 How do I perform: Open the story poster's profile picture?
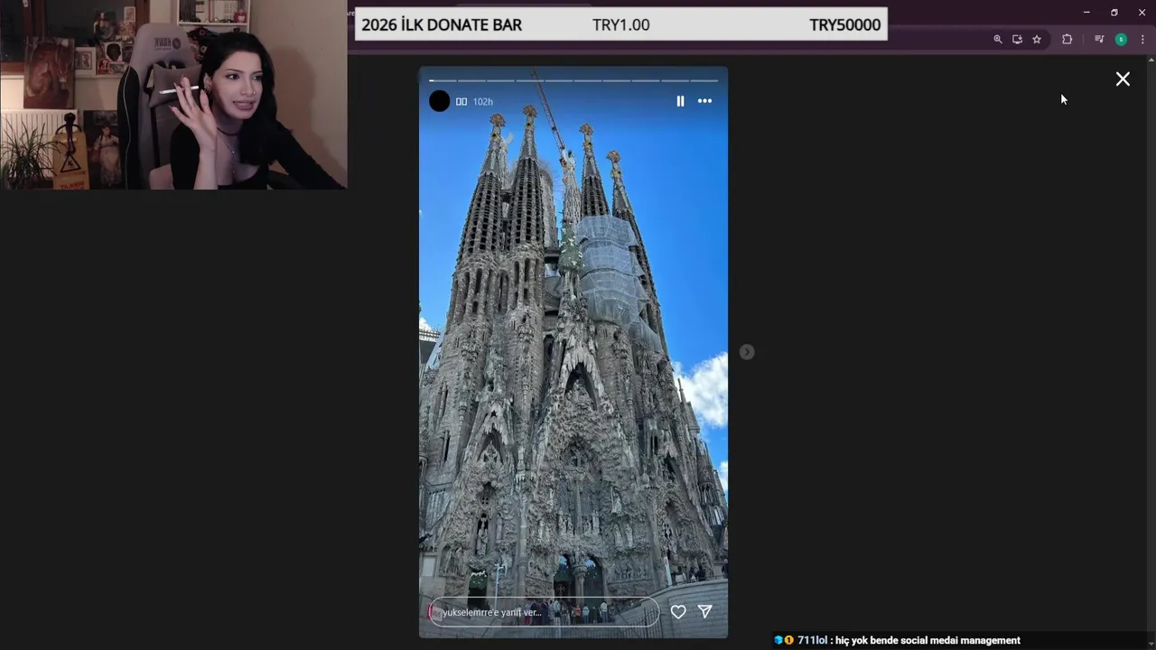[439, 101]
